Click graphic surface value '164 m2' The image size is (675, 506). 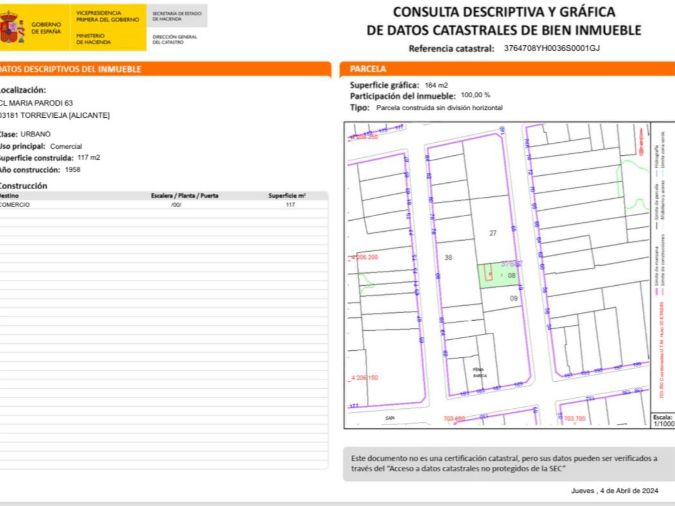pyautogui.click(x=436, y=85)
